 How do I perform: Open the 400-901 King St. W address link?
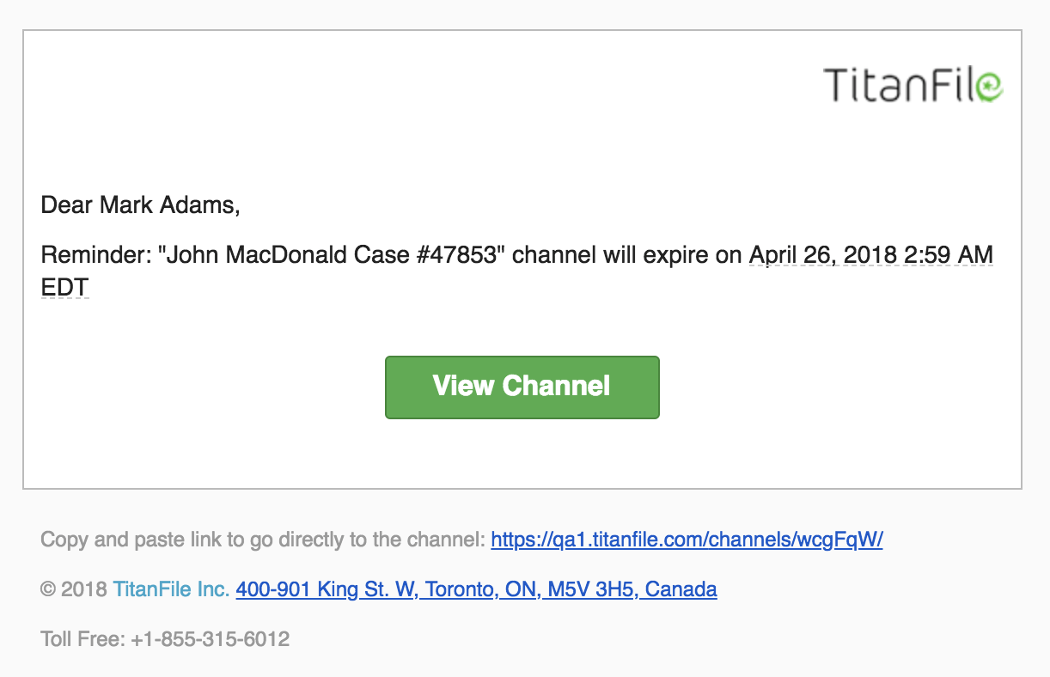[476, 589]
